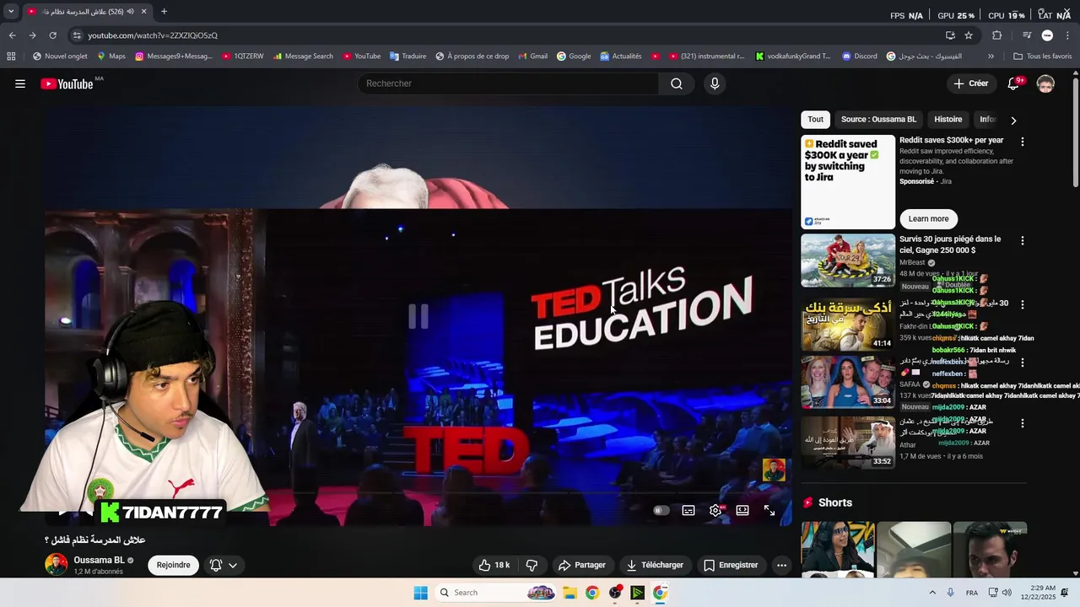Screen dimensions: 1080x607
Task: Open File Explorer from taskbar
Action: 570,593
